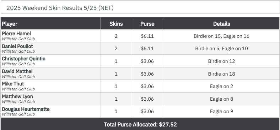
Task: Open Mike Thut player name
Action: pyautogui.click(x=13, y=84)
